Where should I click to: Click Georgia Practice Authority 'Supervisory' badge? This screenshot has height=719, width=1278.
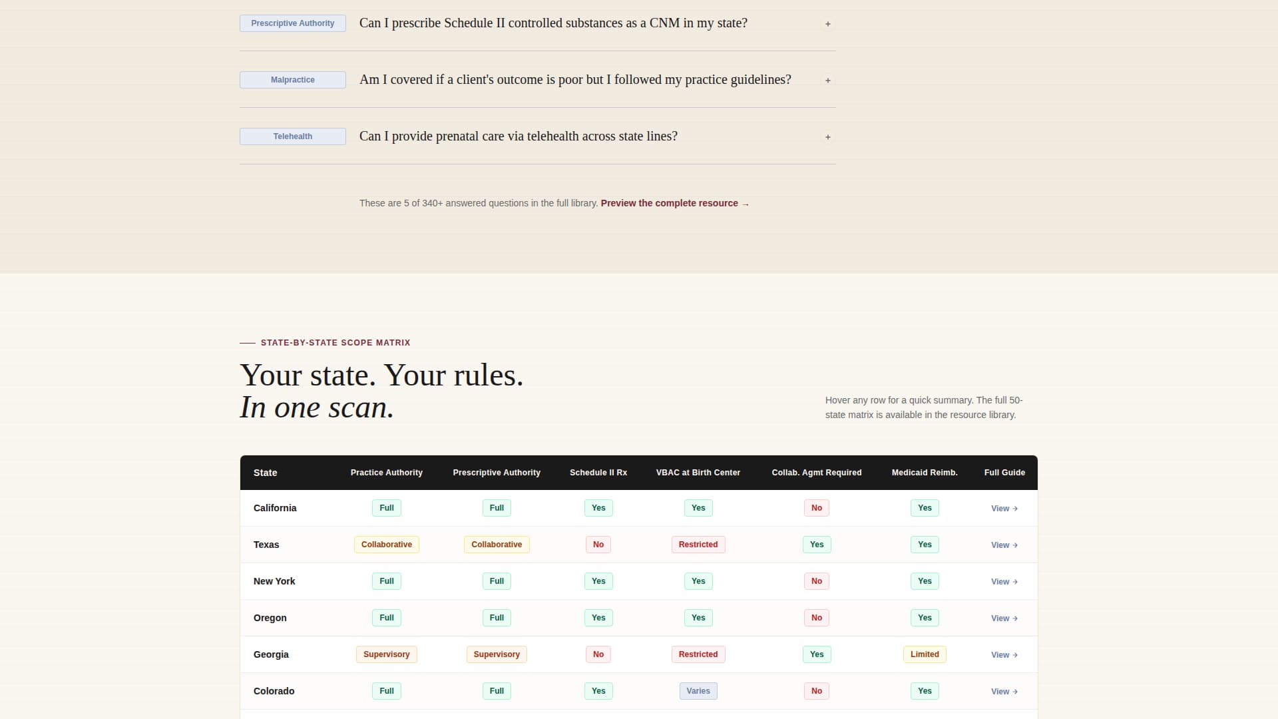[x=387, y=654]
